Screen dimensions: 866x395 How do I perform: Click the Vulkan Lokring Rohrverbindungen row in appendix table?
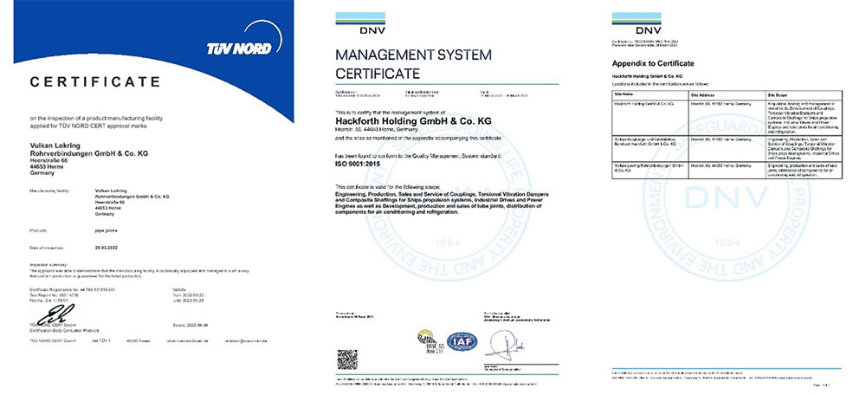(727, 170)
